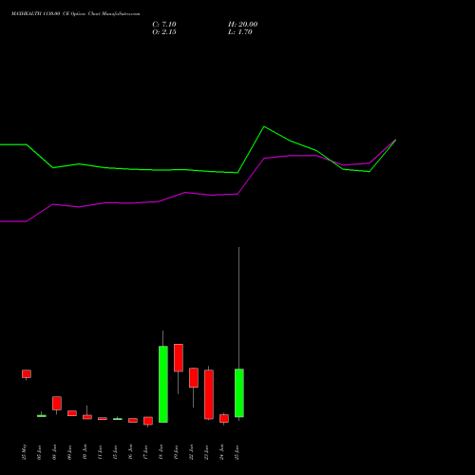Click the peak point of the green line

264,126
